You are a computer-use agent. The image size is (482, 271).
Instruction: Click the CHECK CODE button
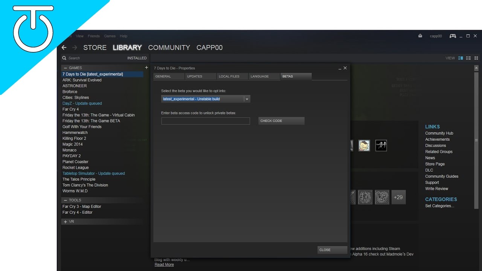click(281, 121)
